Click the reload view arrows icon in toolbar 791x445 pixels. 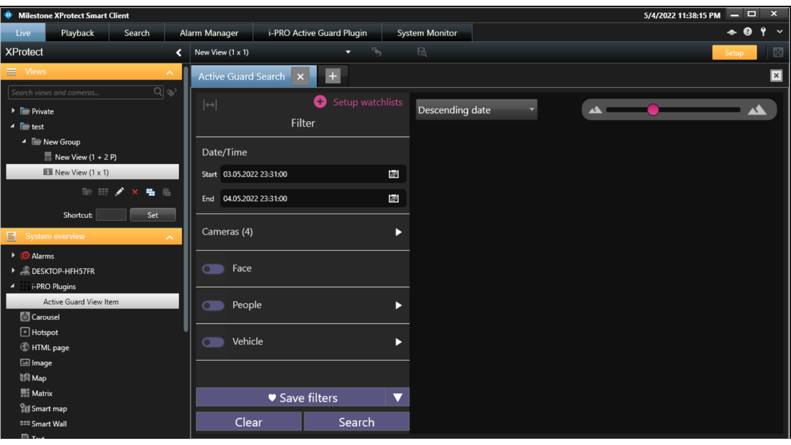click(376, 52)
